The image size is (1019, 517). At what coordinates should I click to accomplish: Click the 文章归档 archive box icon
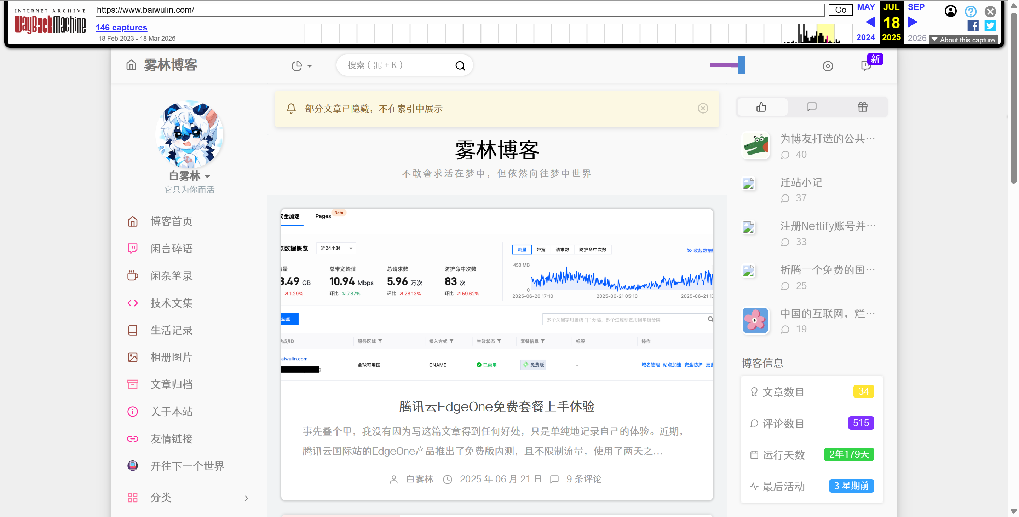pos(133,384)
